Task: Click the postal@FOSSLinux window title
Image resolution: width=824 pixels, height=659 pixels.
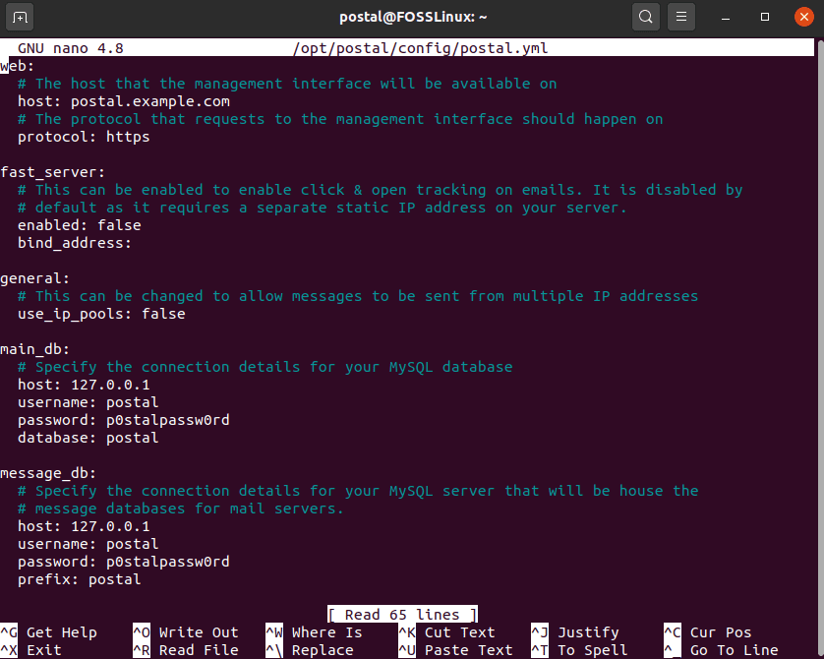Action: pyautogui.click(x=412, y=17)
